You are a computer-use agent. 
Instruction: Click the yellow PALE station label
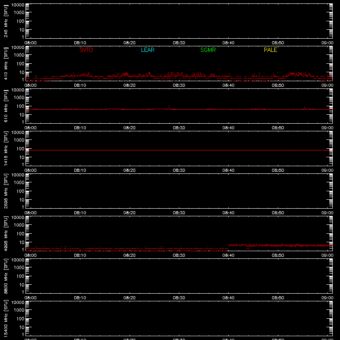pos(270,50)
